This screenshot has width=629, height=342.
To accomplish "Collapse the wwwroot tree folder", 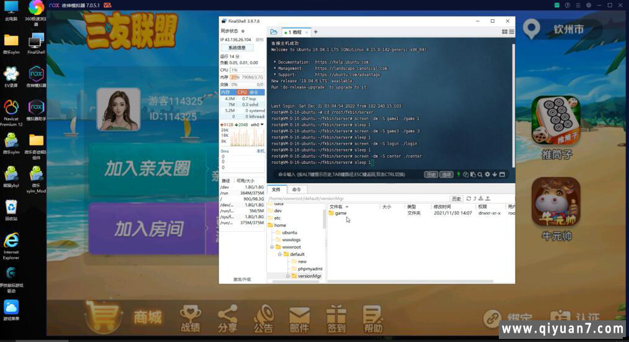I will 272,247.
